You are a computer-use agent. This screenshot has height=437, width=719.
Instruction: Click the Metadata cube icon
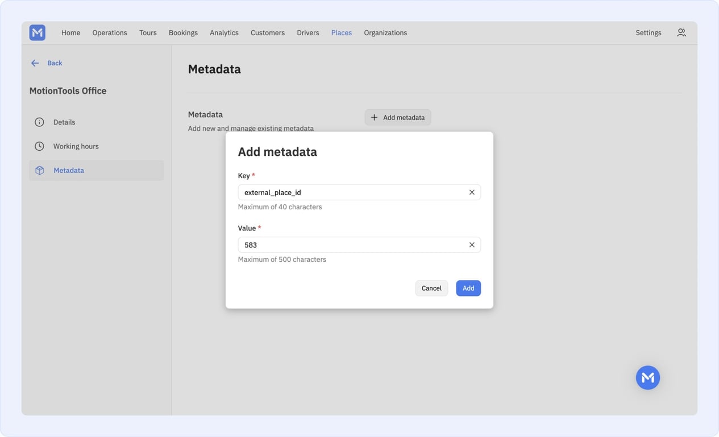point(39,170)
